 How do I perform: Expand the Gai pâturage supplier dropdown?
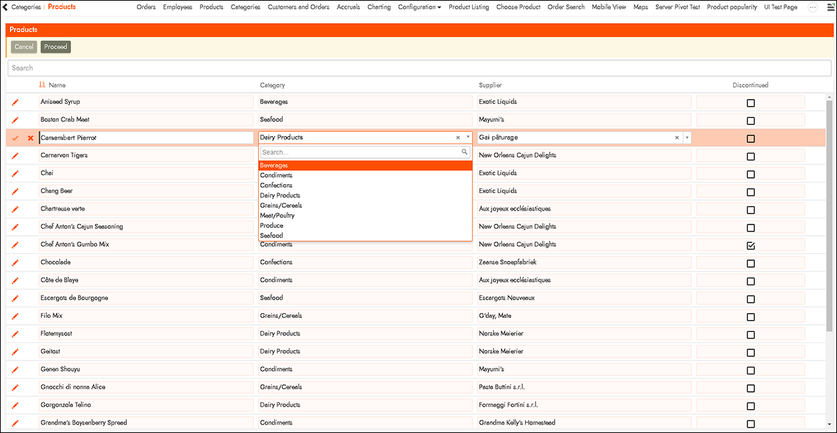[687, 138]
